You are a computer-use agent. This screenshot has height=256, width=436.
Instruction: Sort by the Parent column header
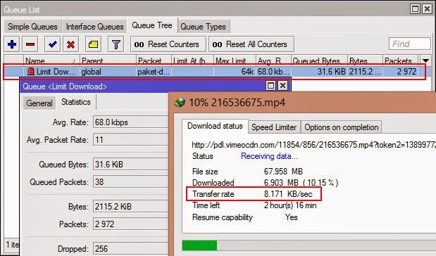pyautogui.click(x=108, y=60)
